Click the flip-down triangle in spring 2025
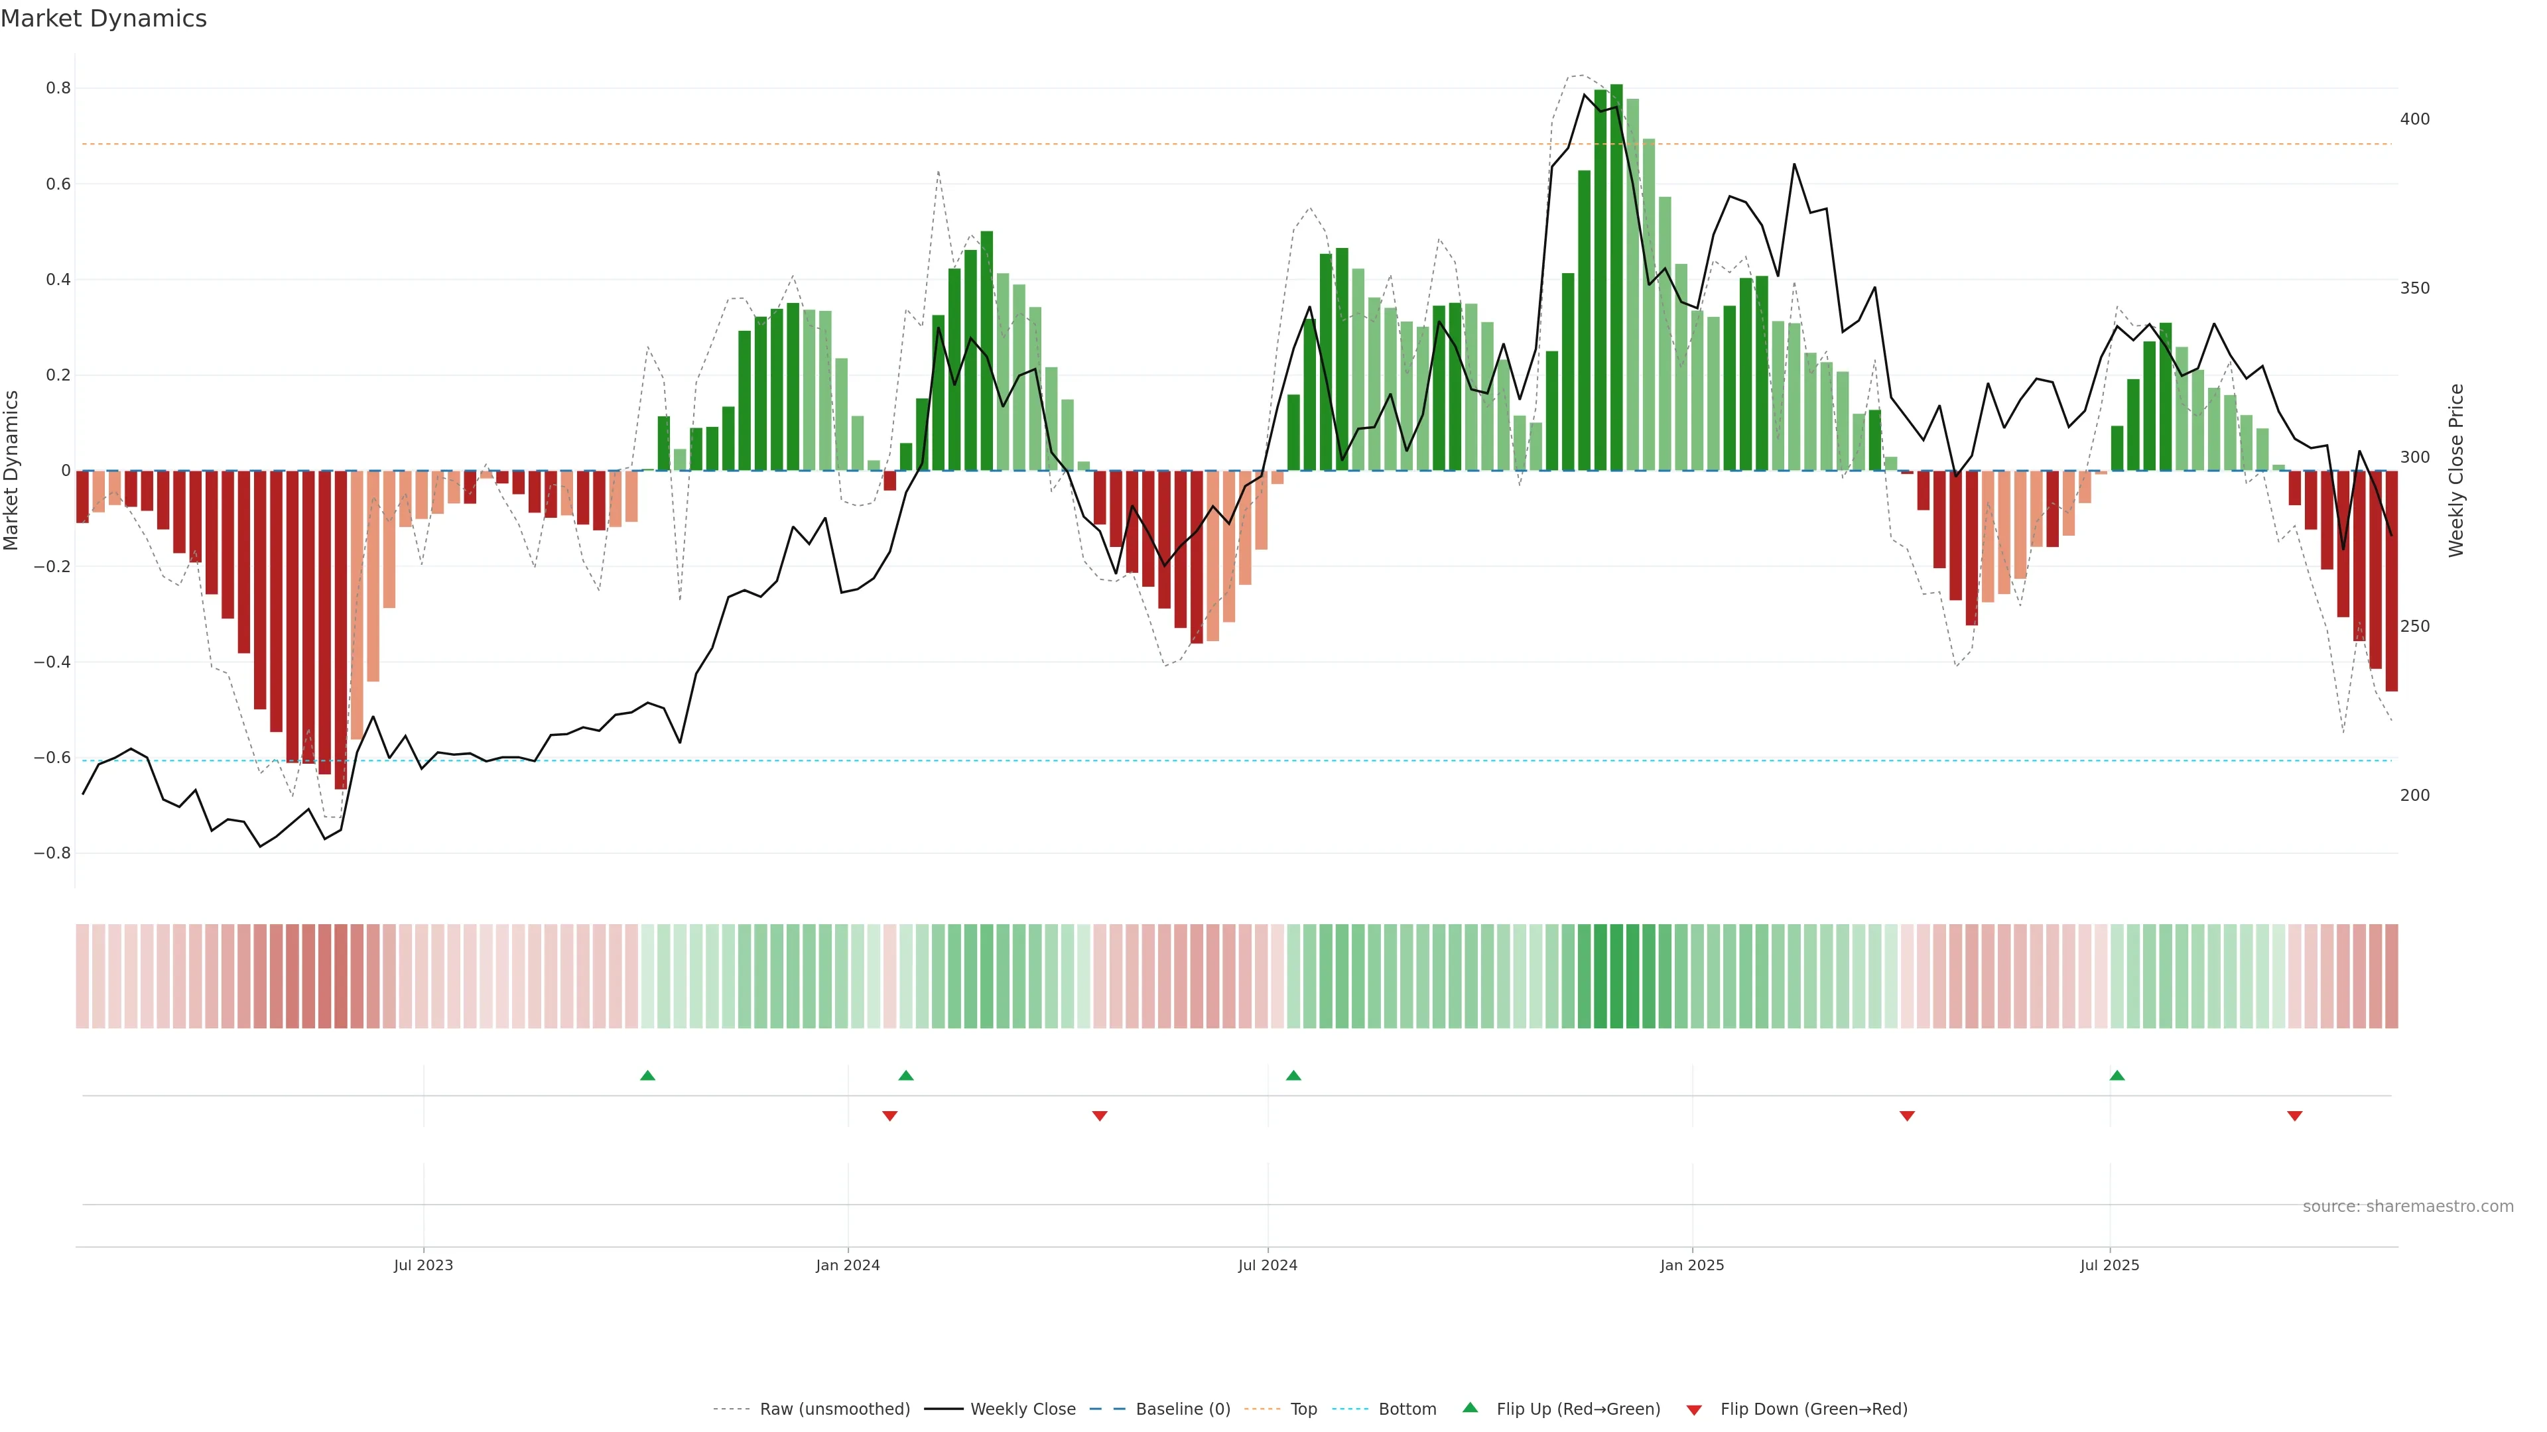The image size is (2547, 1432). click(x=1908, y=1116)
